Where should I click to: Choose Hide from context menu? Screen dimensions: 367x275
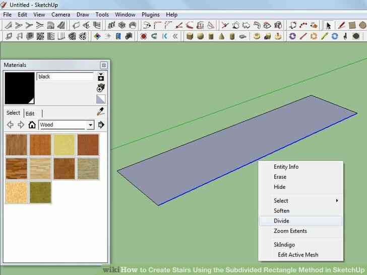300,187
